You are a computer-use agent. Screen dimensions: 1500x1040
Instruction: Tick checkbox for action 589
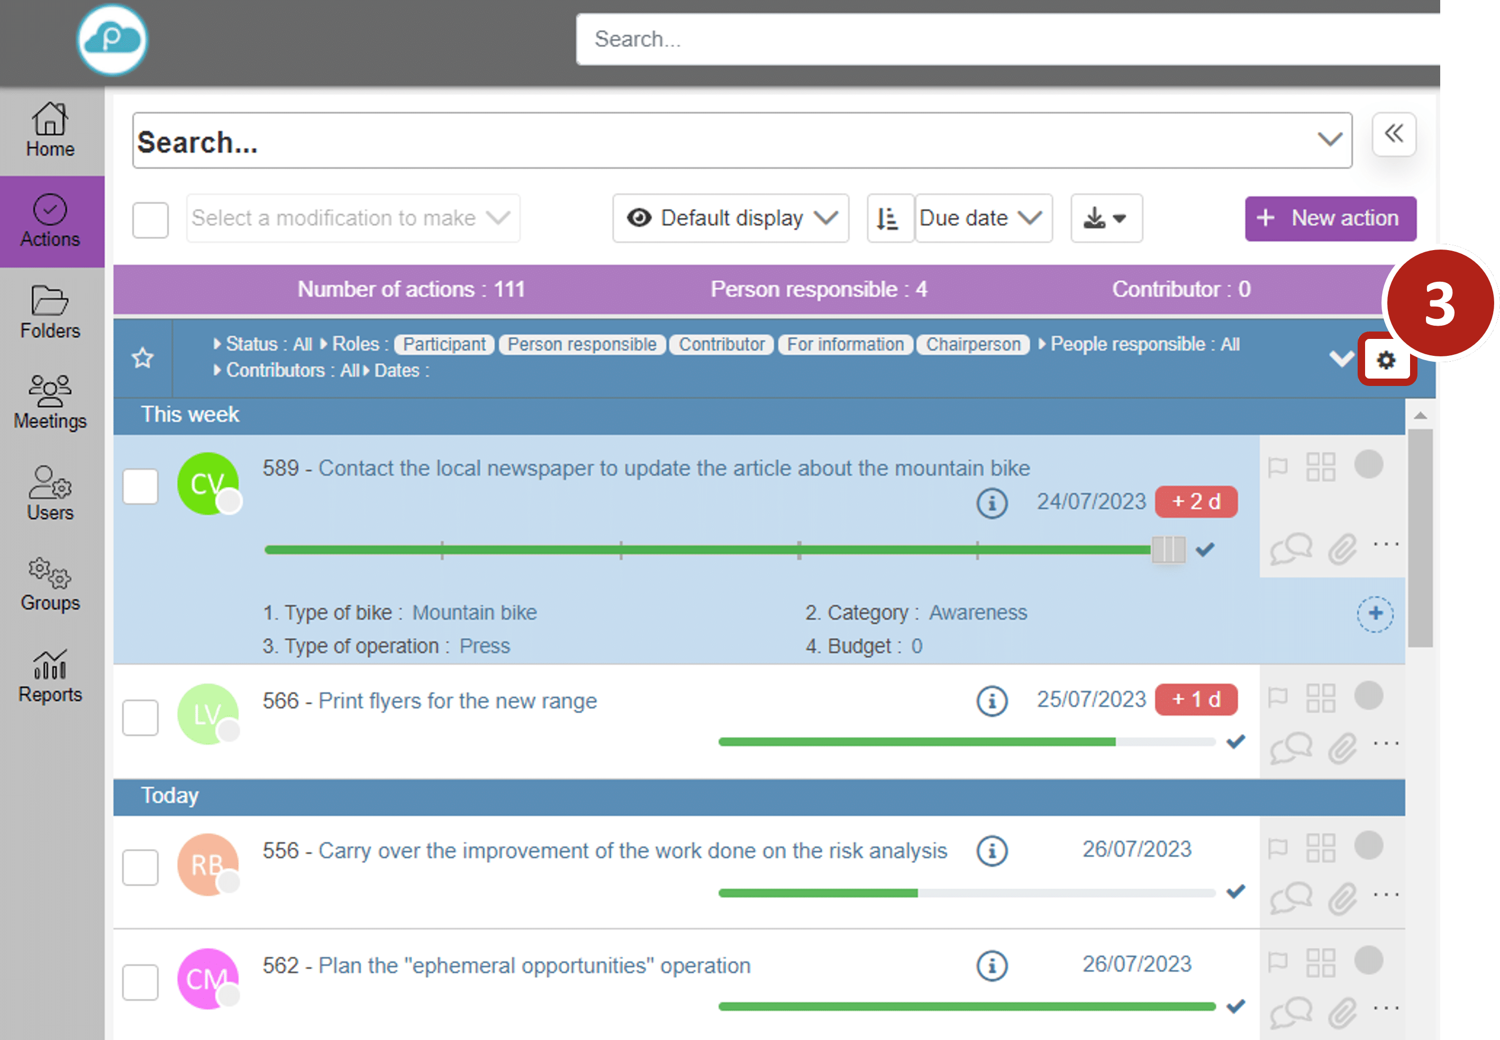click(x=141, y=486)
